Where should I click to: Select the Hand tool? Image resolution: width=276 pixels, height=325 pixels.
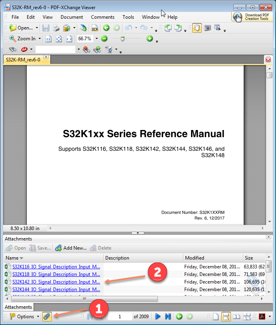(197, 28)
